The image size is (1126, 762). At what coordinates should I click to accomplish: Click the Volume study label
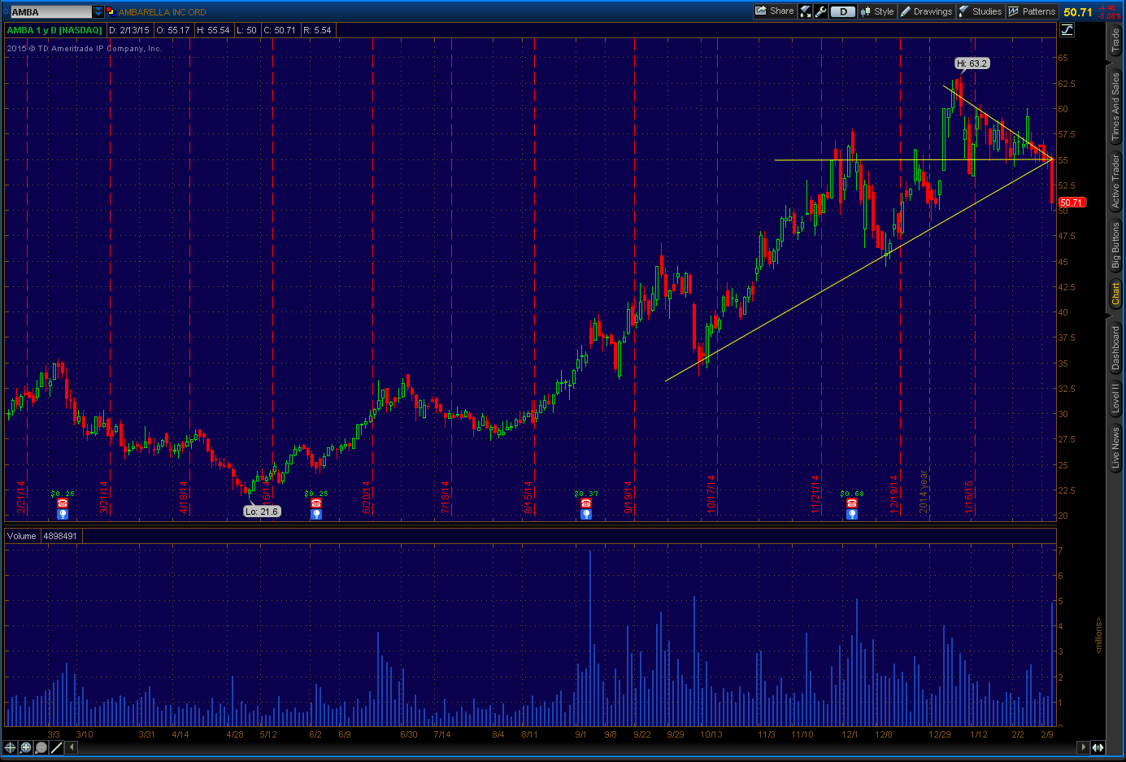(22, 536)
